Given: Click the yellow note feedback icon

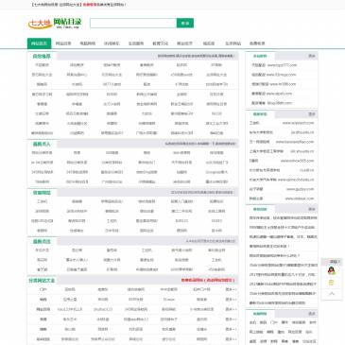Looking at the screenshot, I should coord(332,283).
